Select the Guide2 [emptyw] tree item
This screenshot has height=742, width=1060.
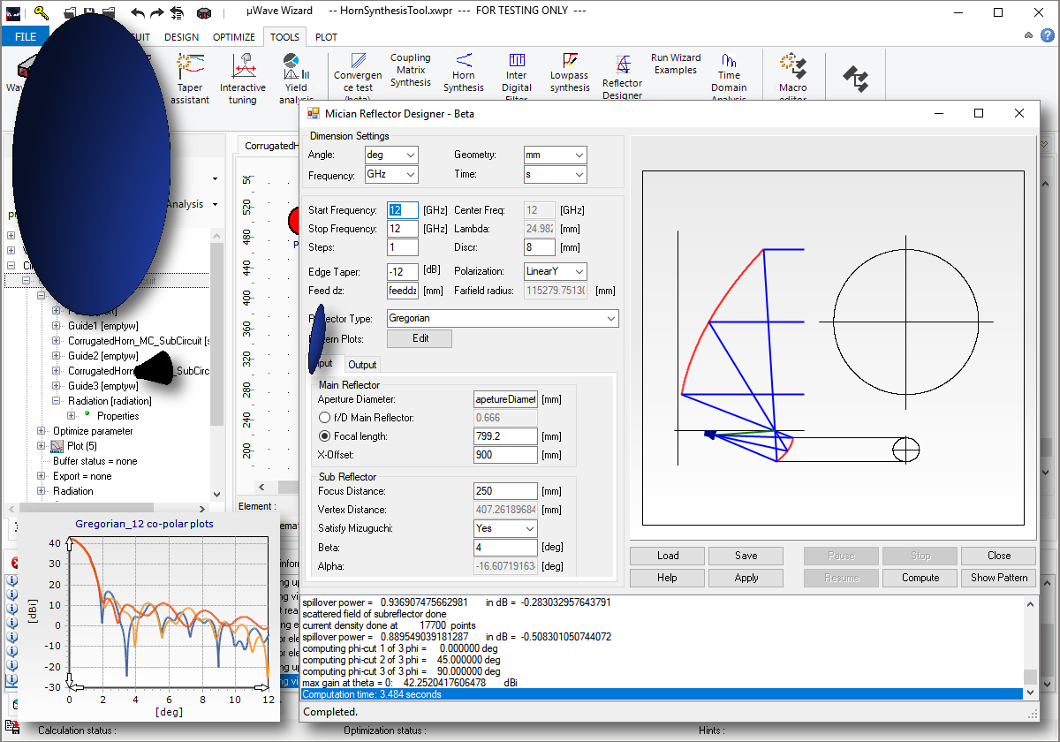(103, 356)
